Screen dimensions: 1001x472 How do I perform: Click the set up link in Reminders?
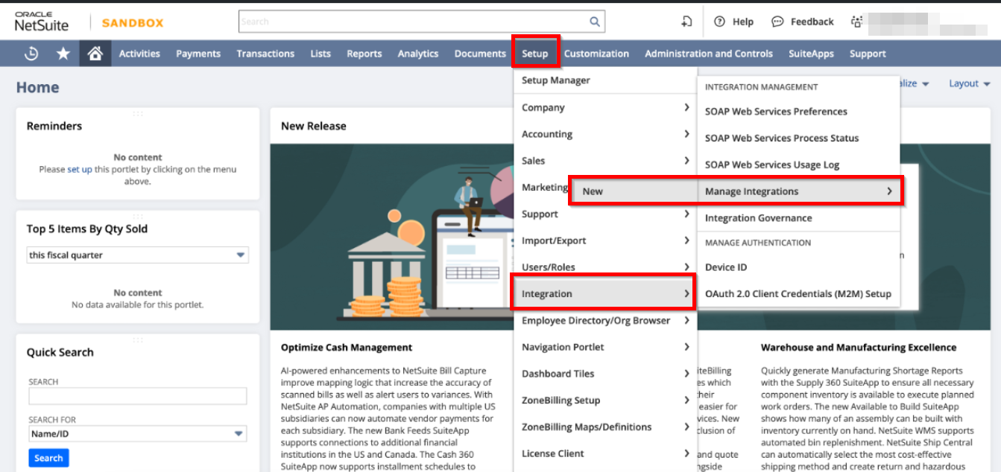[80, 169]
